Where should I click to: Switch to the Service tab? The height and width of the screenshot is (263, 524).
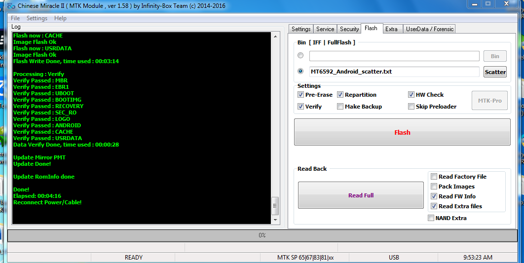pos(325,29)
